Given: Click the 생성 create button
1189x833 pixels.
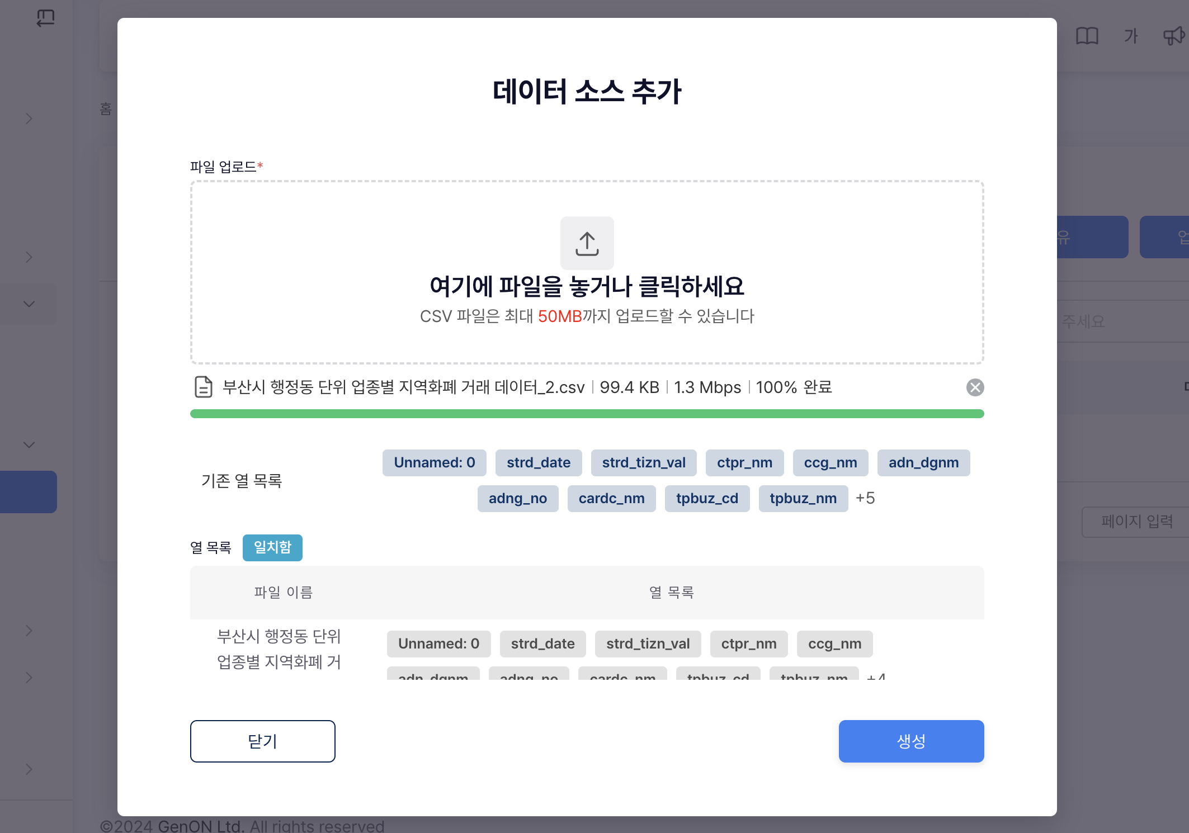Looking at the screenshot, I should pyautogui.click(x=911, y=741).
